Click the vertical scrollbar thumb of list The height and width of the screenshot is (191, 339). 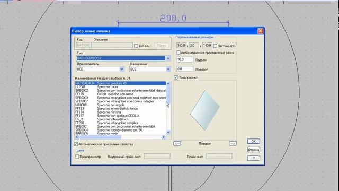coord(168,94)
